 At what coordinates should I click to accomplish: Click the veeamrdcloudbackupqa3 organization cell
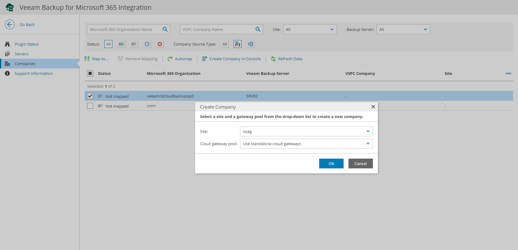pos(170,96)
